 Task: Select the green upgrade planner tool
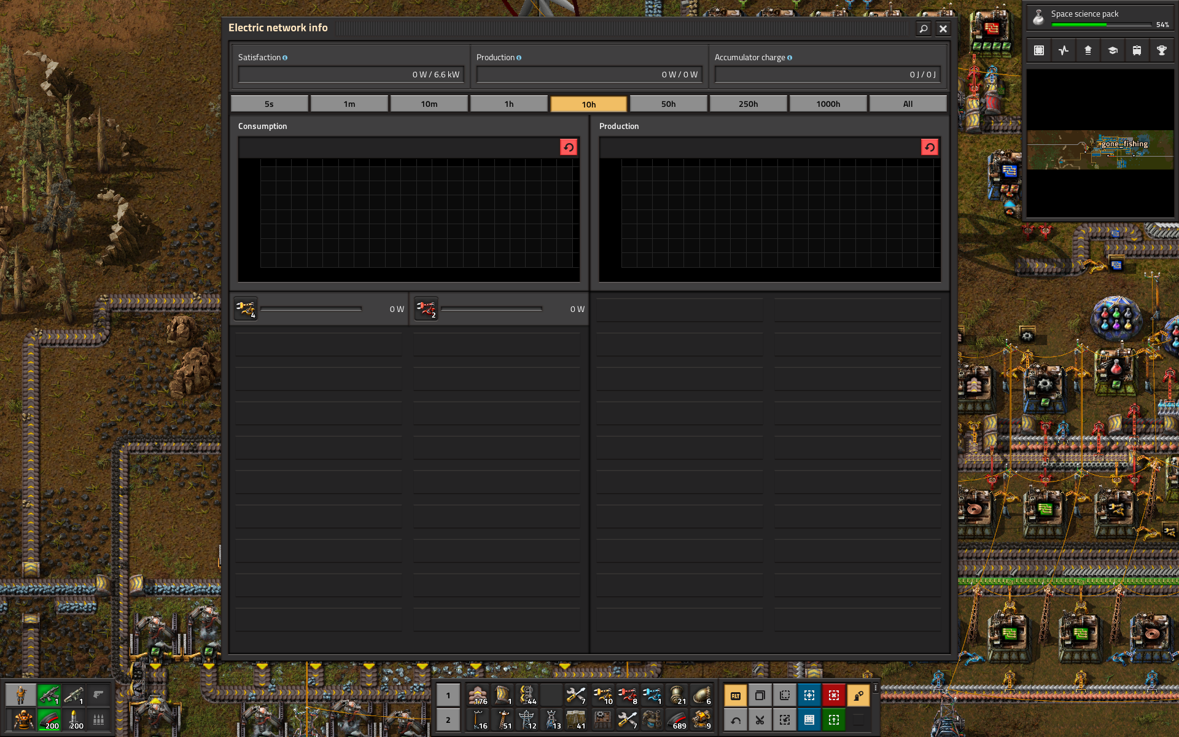pos(833,720)
